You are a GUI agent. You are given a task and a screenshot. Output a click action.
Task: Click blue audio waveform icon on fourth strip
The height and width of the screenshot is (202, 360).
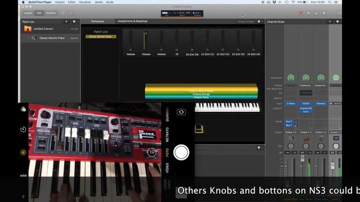tap(336, 139)
